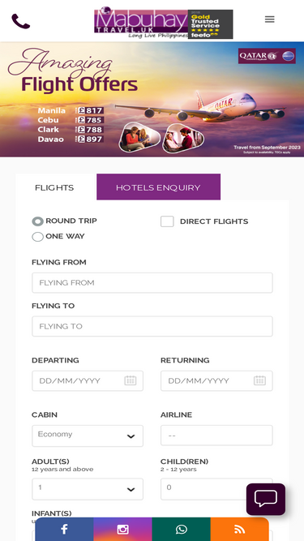
Task: Open the hamburger menu
Action: click(x=269, y=19)
